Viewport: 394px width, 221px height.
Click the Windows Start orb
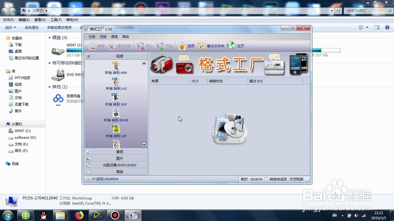click(7, 215)
